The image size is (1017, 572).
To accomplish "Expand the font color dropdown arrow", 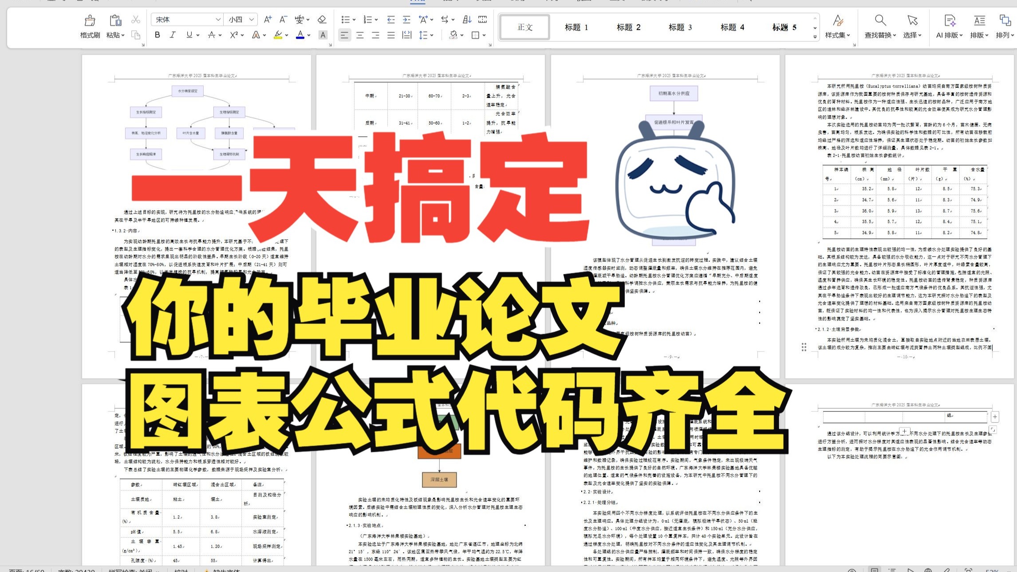I will pyautogui.click(x=309, y=35).
